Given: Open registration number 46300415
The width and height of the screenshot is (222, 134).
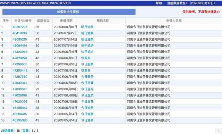Looking at the screenshot, I should coord(20,114).
